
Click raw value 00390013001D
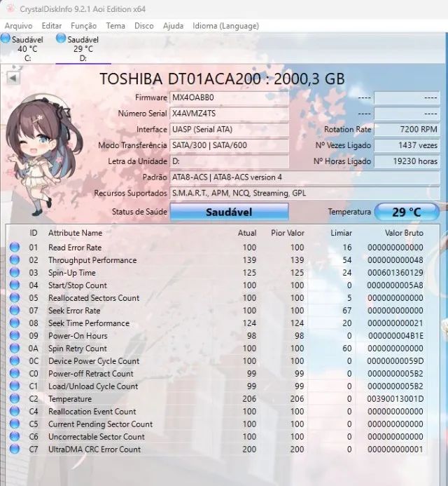395,399
